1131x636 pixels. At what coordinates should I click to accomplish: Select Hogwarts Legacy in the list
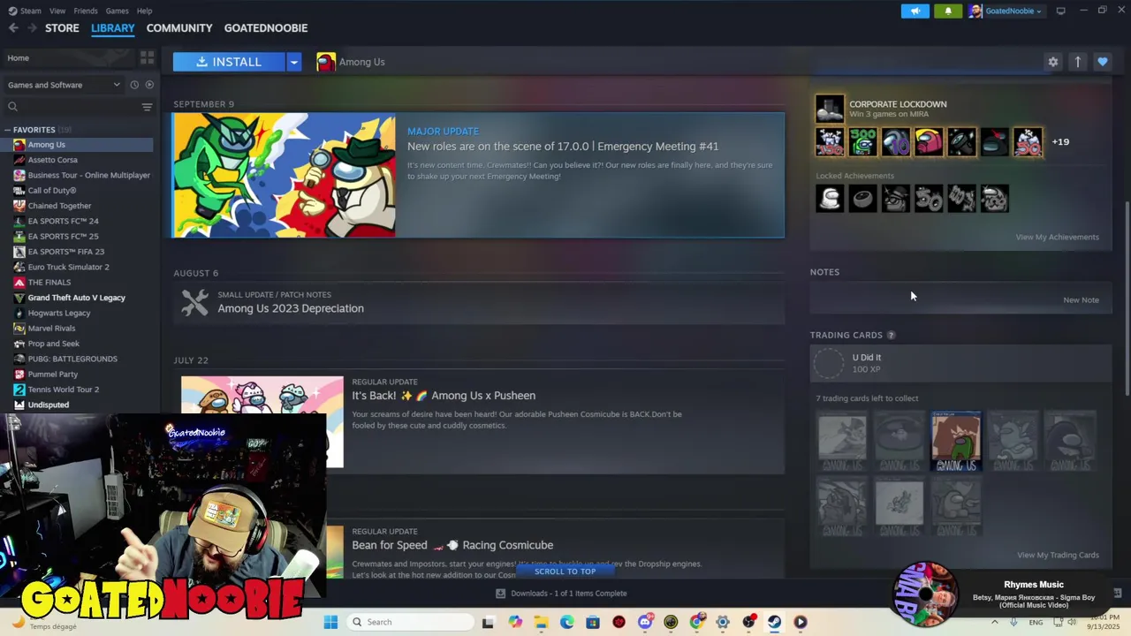59,313
